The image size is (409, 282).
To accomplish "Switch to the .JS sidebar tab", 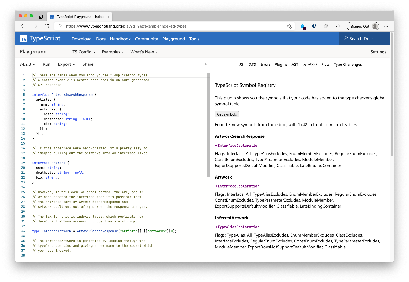I will [241, 64].
